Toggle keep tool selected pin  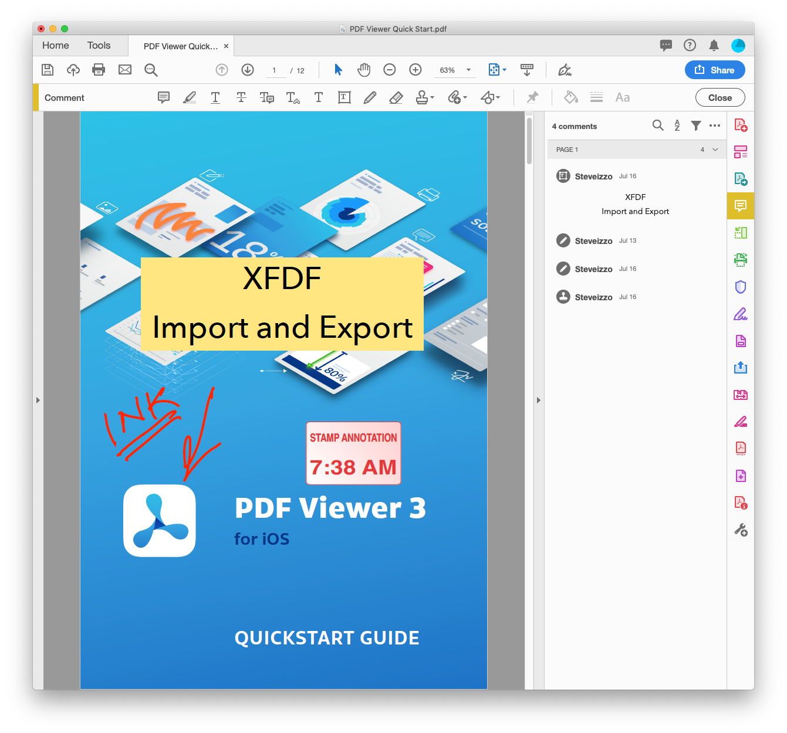click(x=532, y=97)
